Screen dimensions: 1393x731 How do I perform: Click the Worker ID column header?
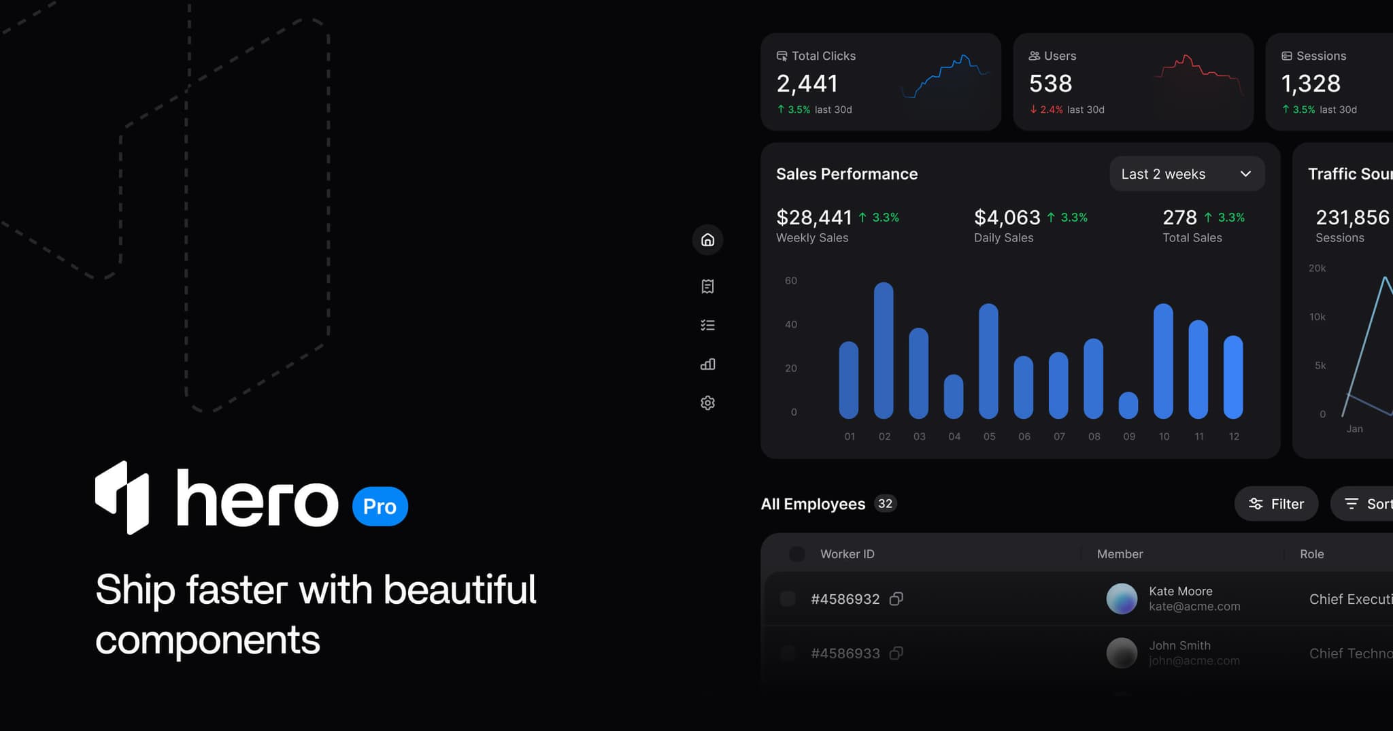847,554
